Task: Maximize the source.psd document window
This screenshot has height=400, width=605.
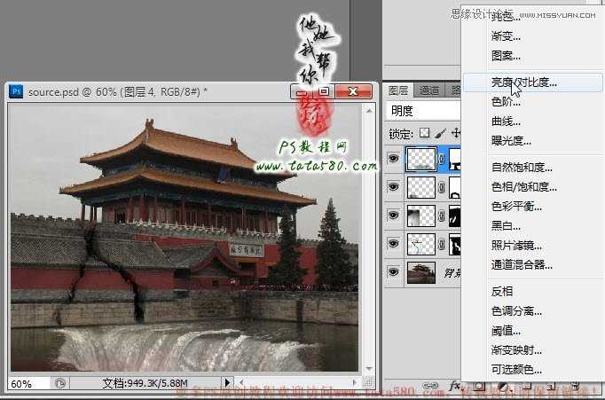Action: click(324, 91)
